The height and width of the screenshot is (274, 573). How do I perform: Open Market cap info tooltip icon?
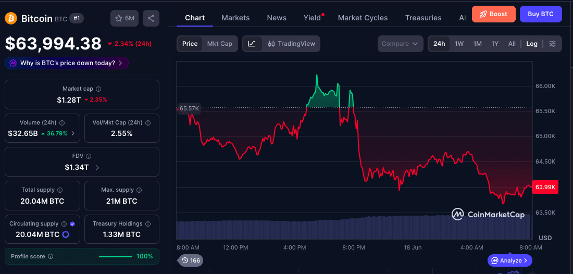[x=98, y=89]
